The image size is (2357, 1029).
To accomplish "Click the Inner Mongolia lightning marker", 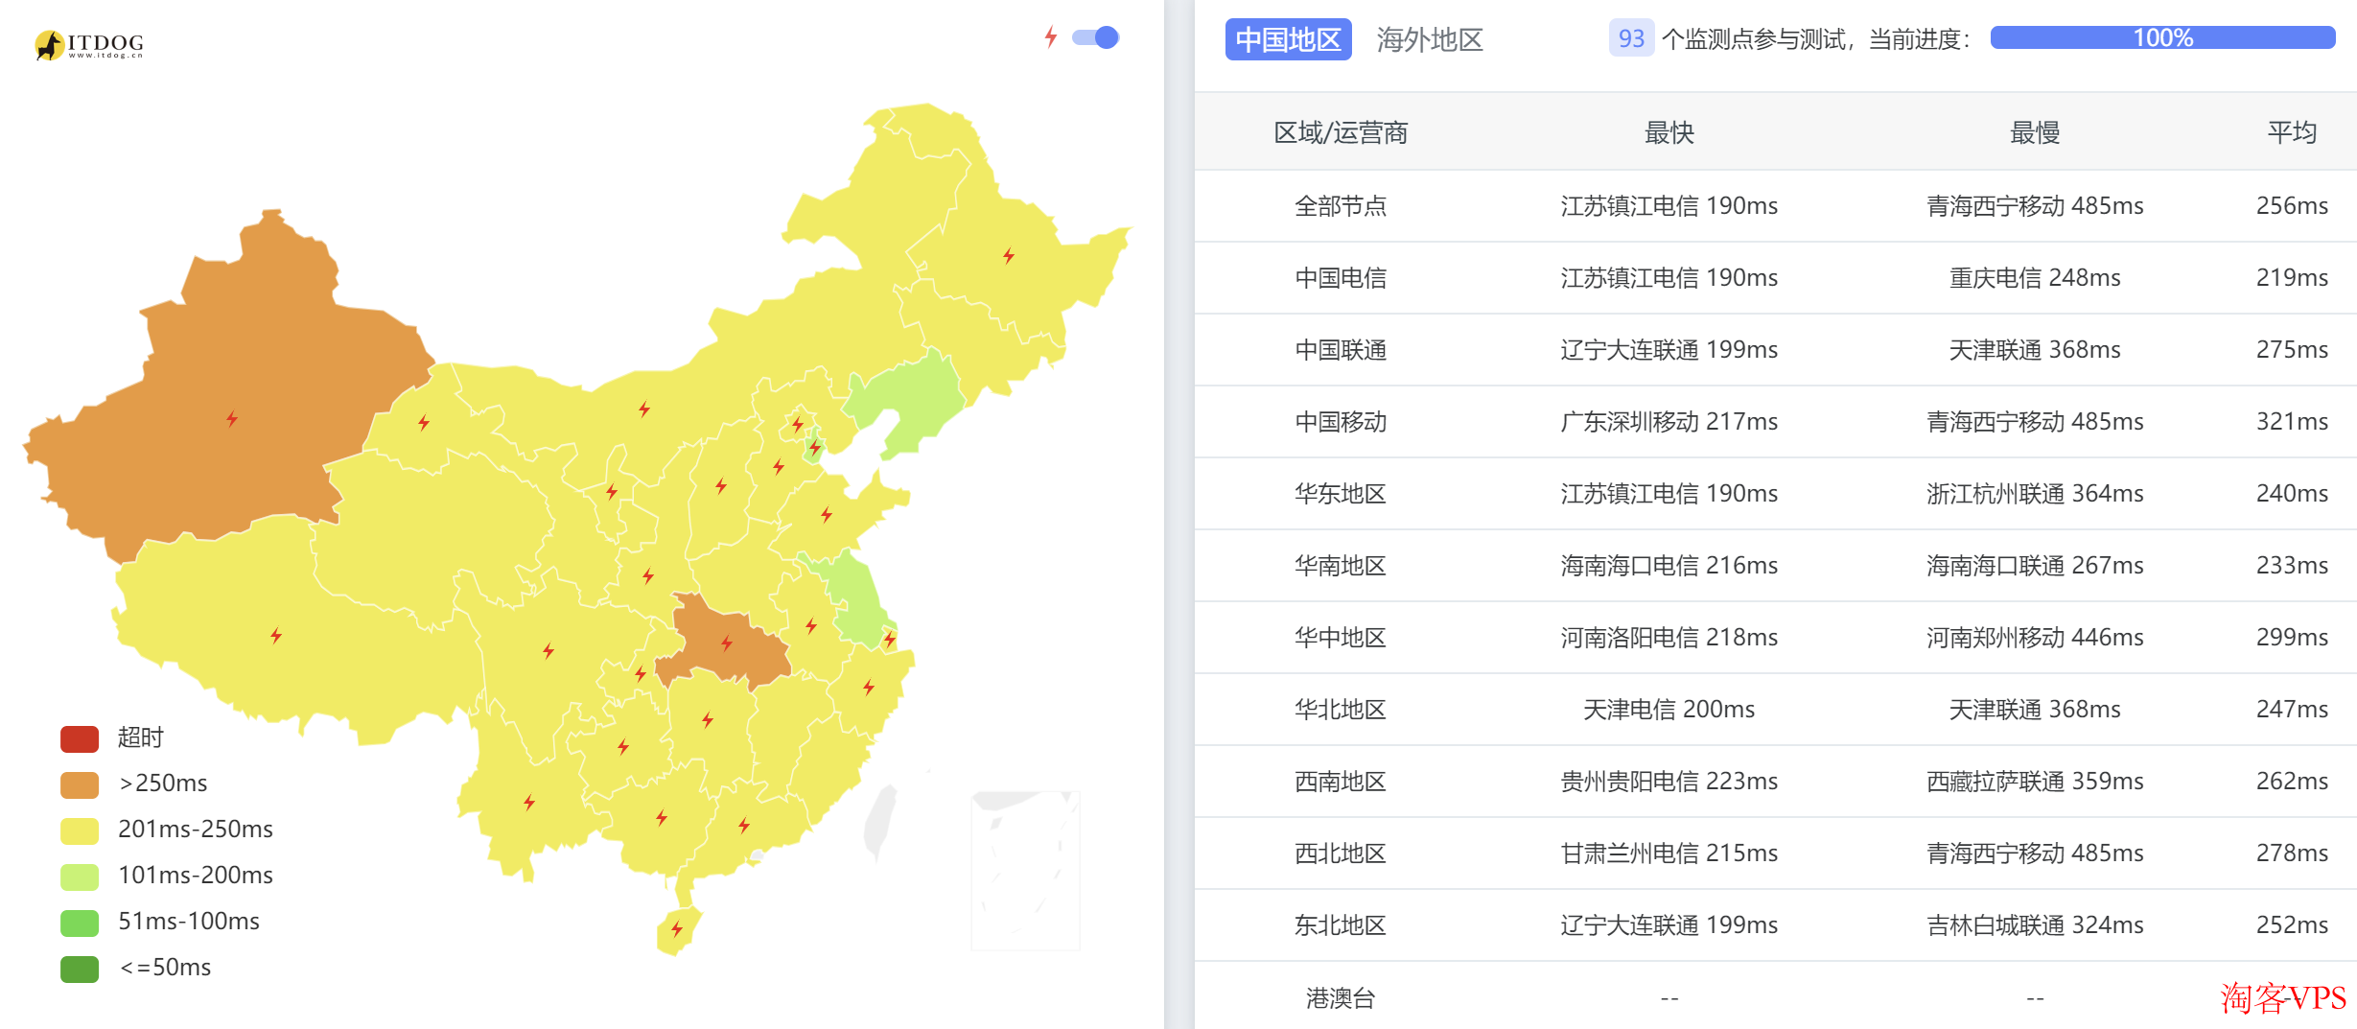I will [x=644, y=409].
